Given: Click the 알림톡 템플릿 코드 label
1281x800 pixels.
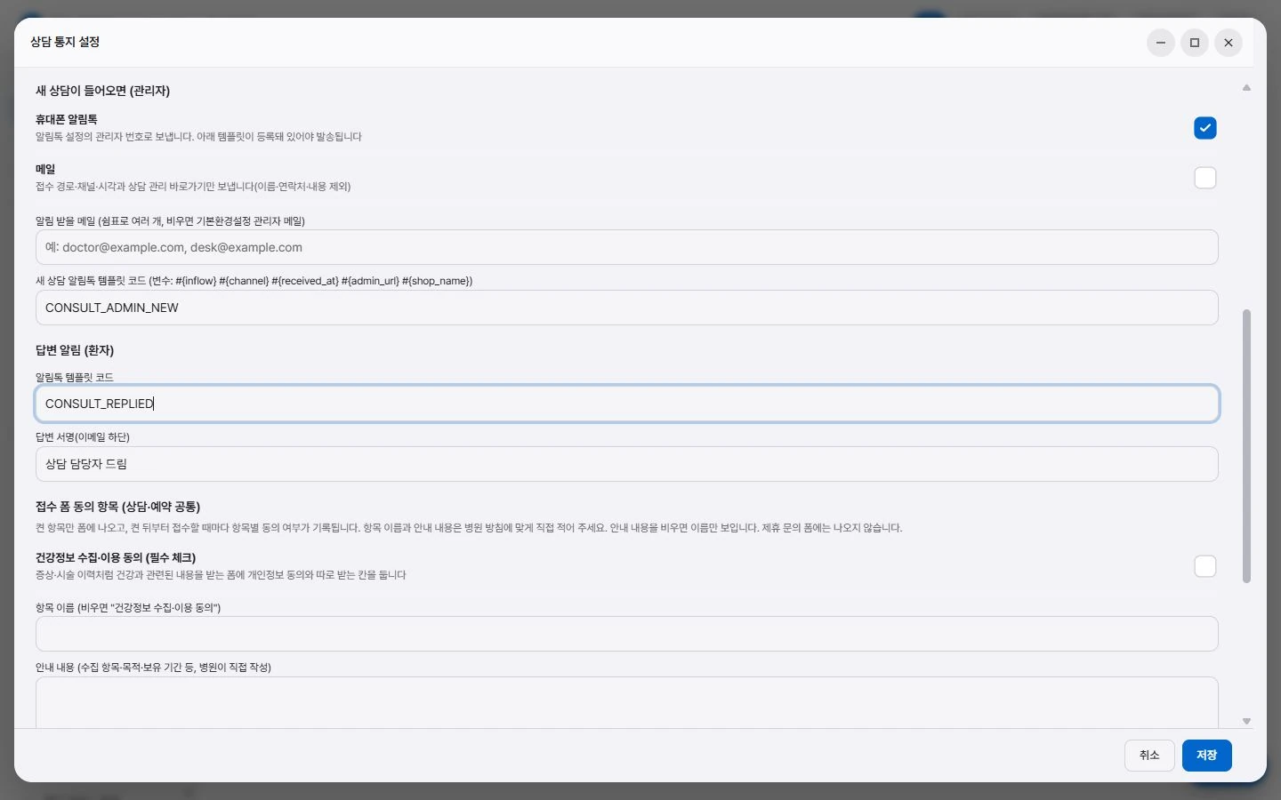Looking at the screenshot, I should click(x=75, y=378).
